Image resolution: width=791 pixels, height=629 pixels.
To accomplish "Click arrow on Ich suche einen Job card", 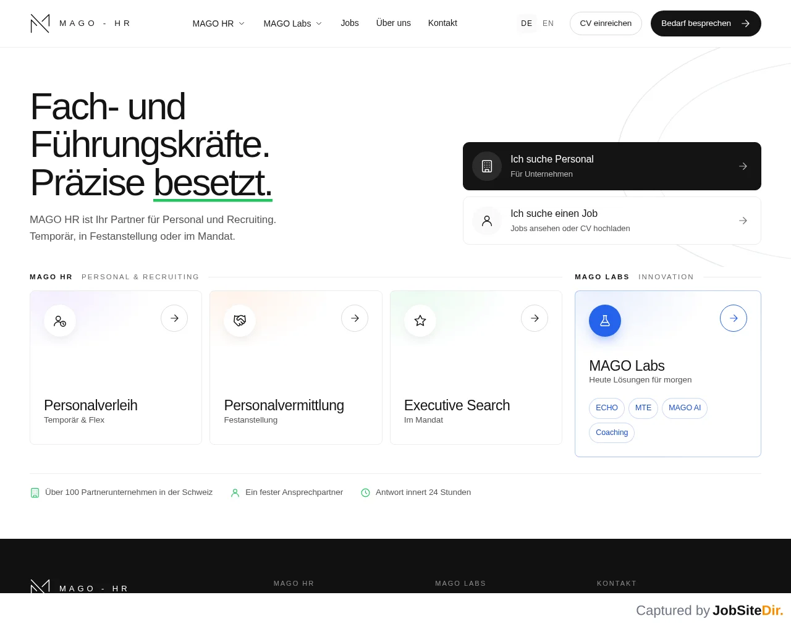I will pos(743,221).
